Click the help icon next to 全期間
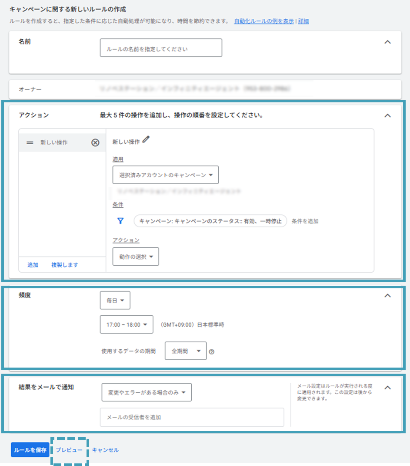The image size is (410, 466). [x=212, y=351]
